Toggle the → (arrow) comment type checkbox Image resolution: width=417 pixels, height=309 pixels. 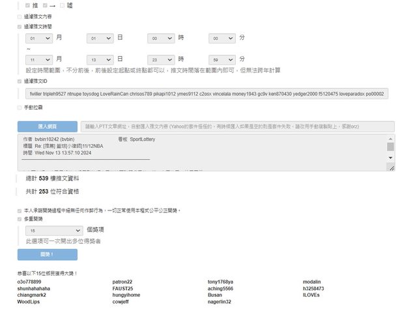(x=44, y=5)
